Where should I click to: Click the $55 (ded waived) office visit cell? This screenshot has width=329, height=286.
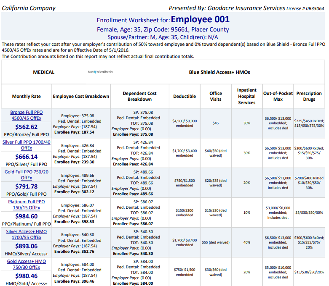coord(216,242)
